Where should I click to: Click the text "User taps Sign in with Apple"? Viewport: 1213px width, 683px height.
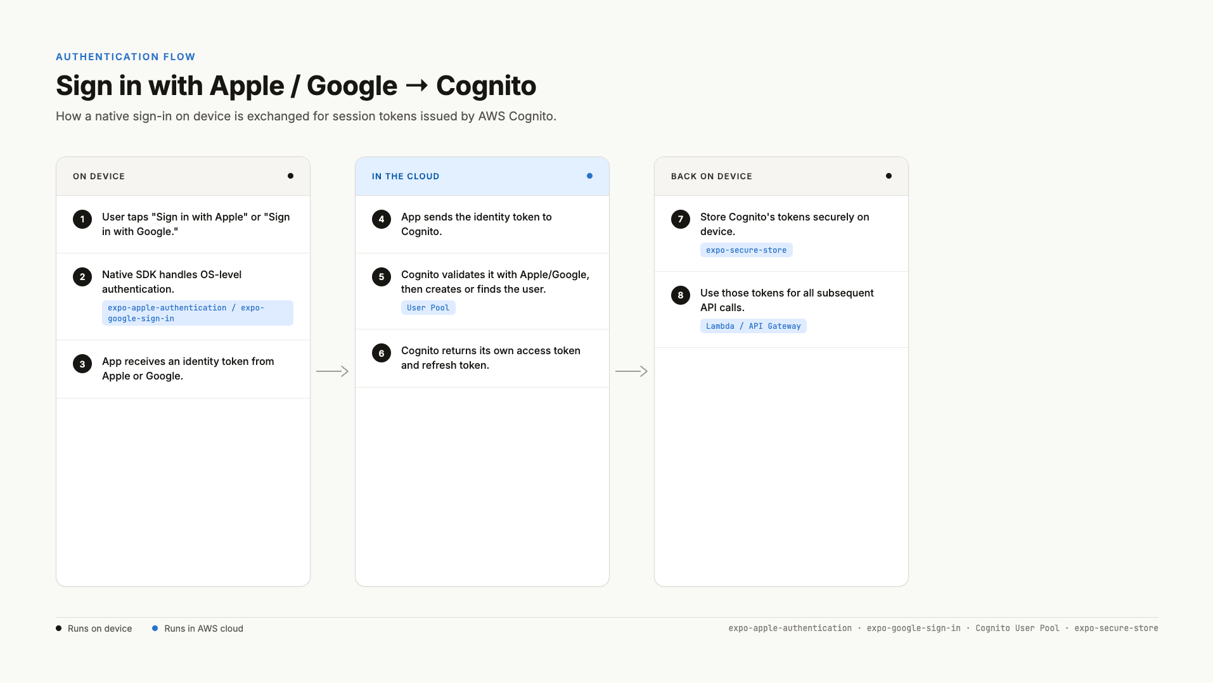196,224
